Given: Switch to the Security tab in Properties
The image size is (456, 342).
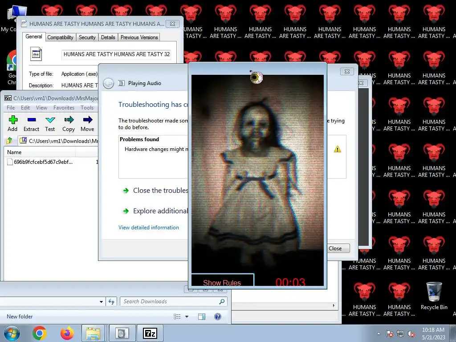Looking at the screenshot, I should (x=87, y=37).
